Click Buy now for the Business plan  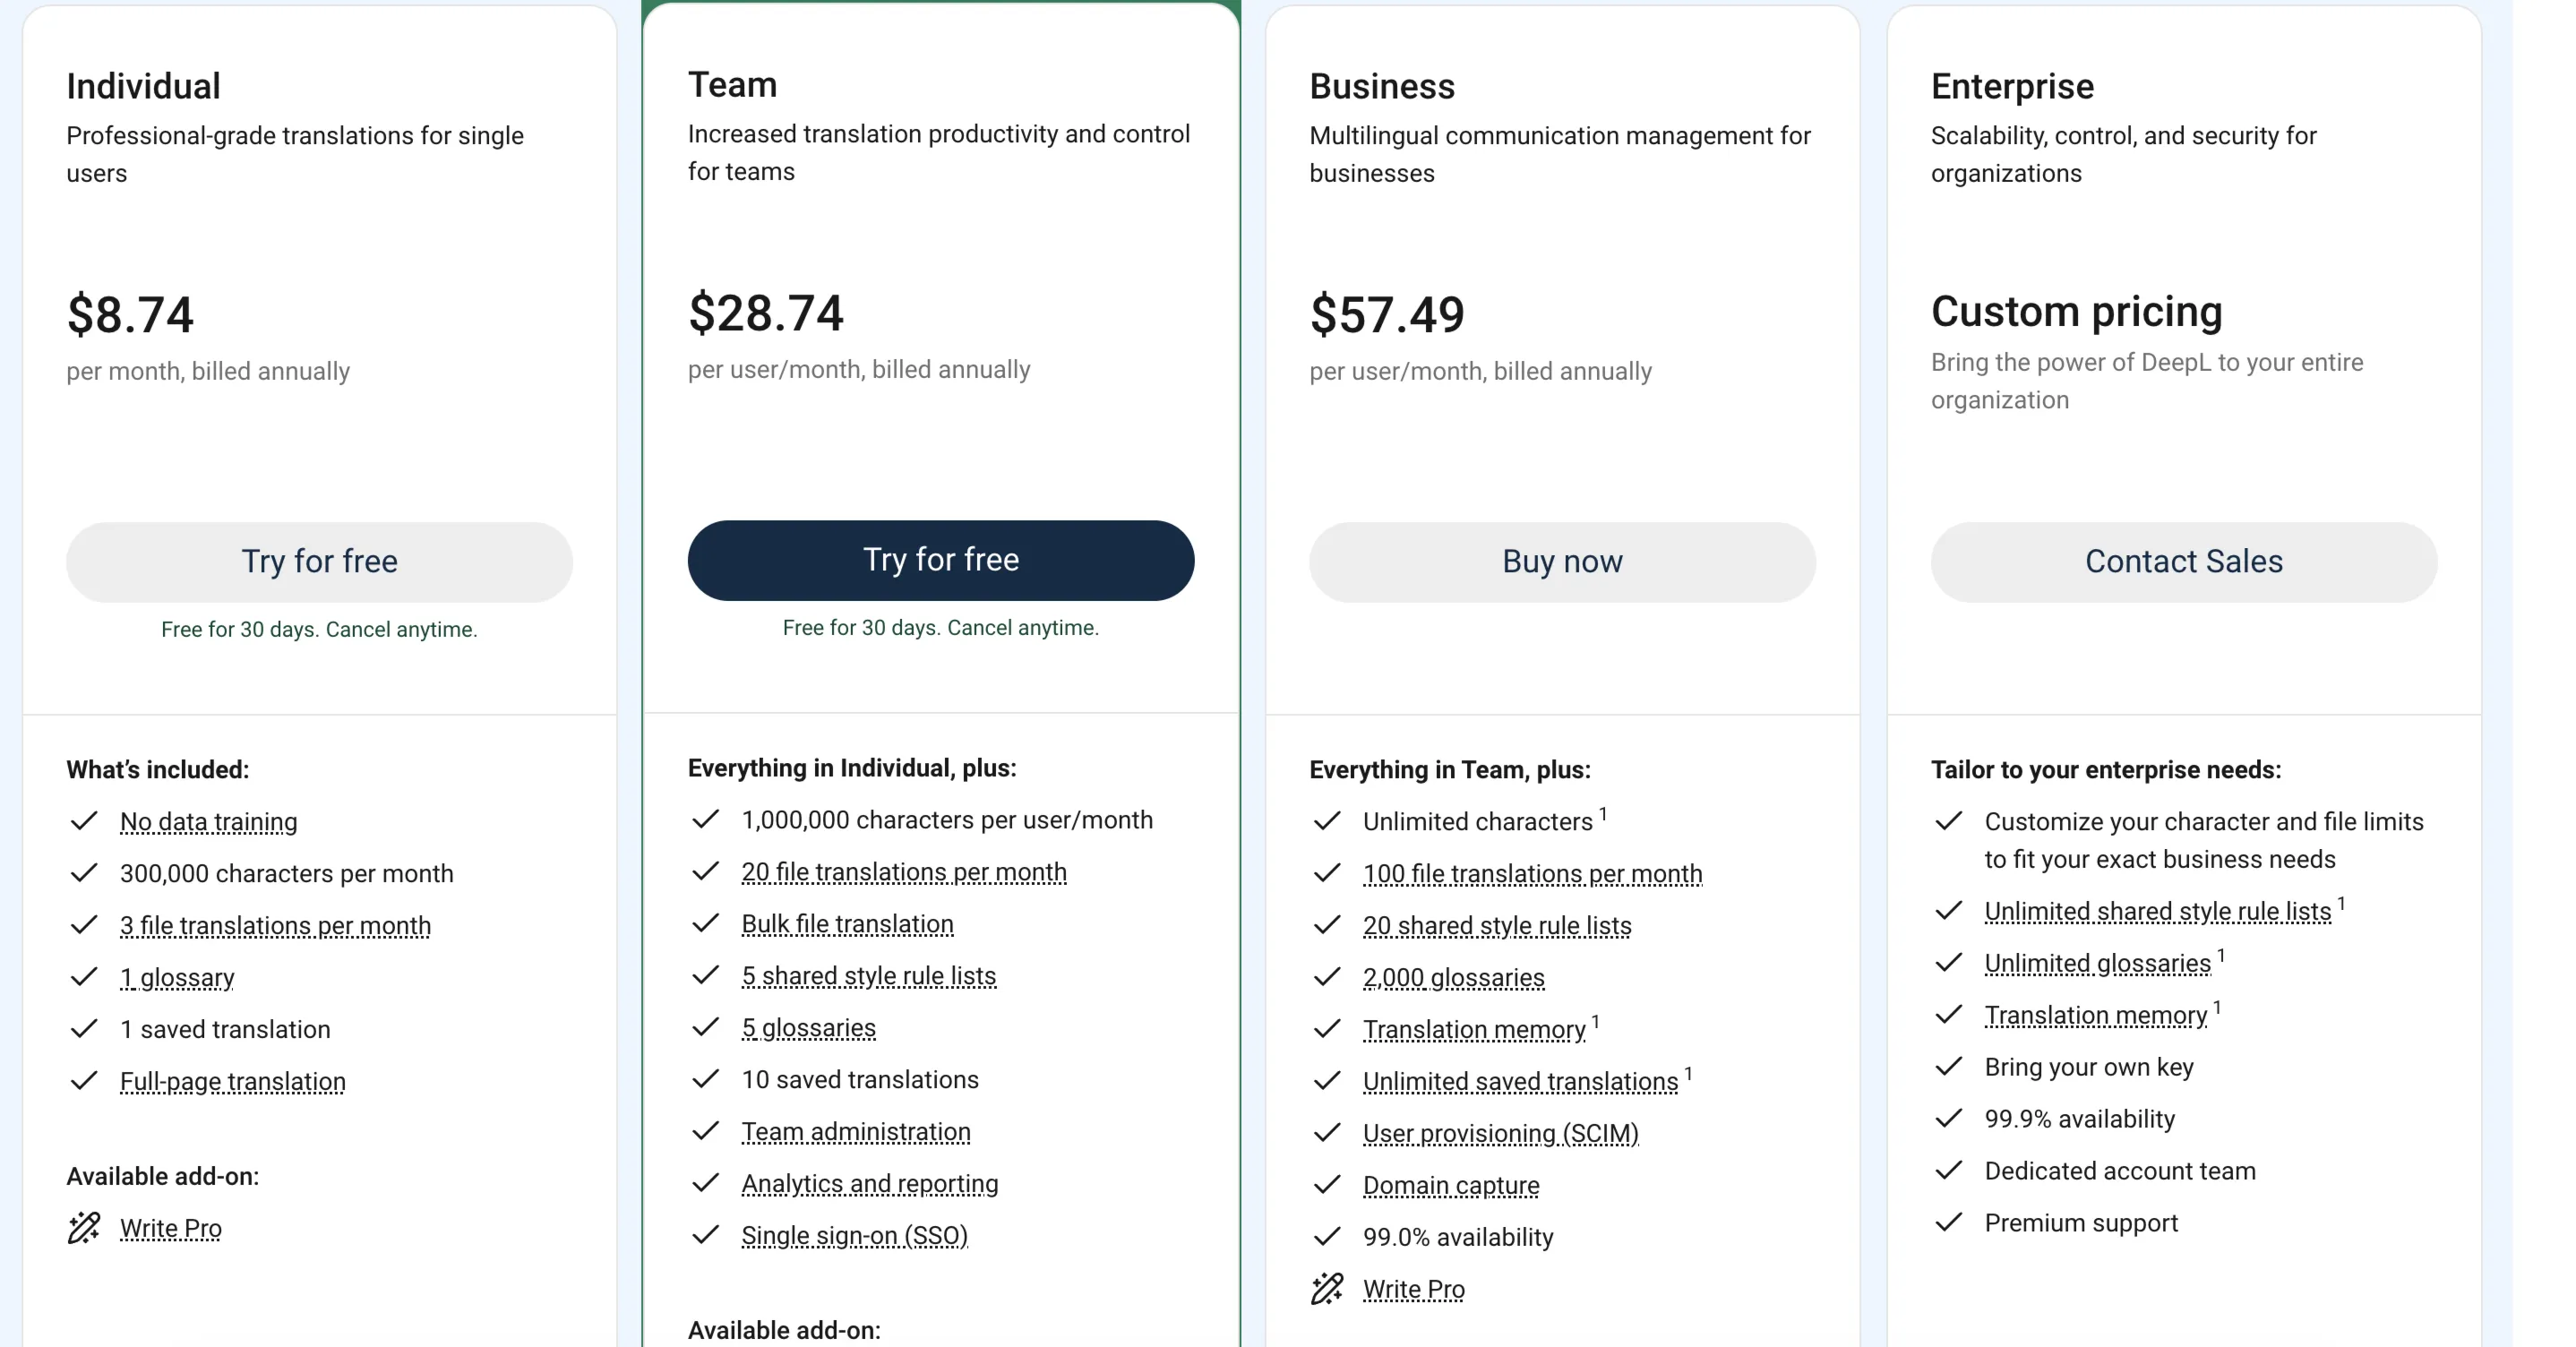click(1562, 561)
